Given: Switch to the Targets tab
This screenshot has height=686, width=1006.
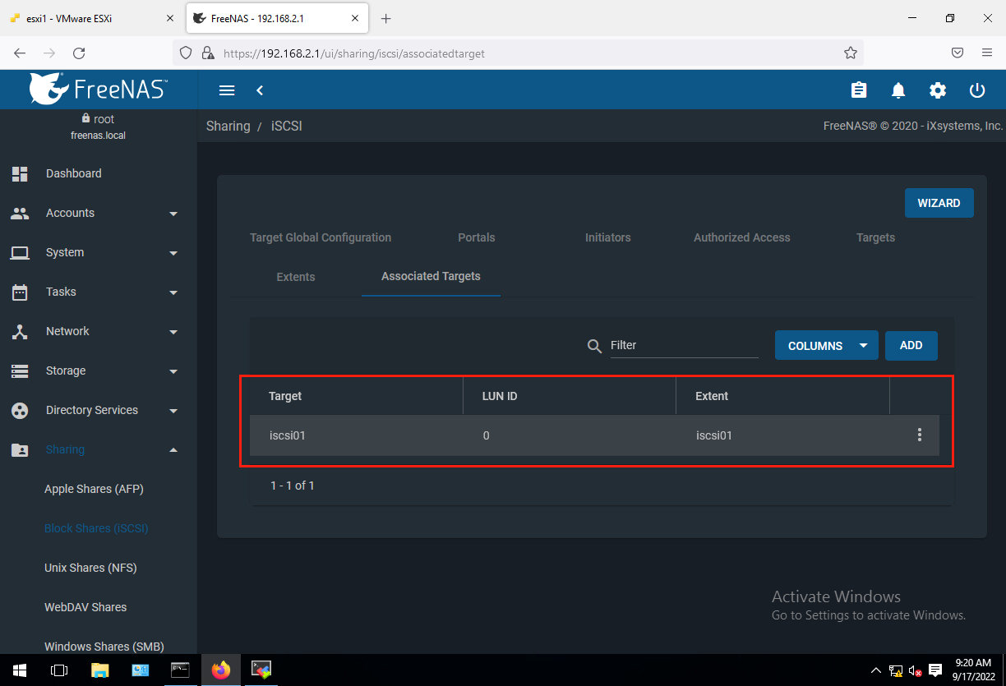Looking at the screenshot, I should tap(875, 237).
